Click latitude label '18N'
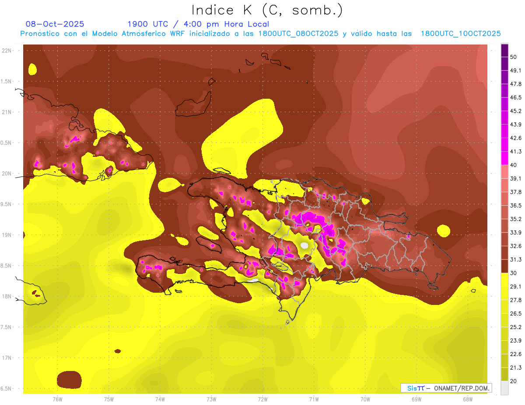Viewport: 525px width, 405px height. click(7, 296)
